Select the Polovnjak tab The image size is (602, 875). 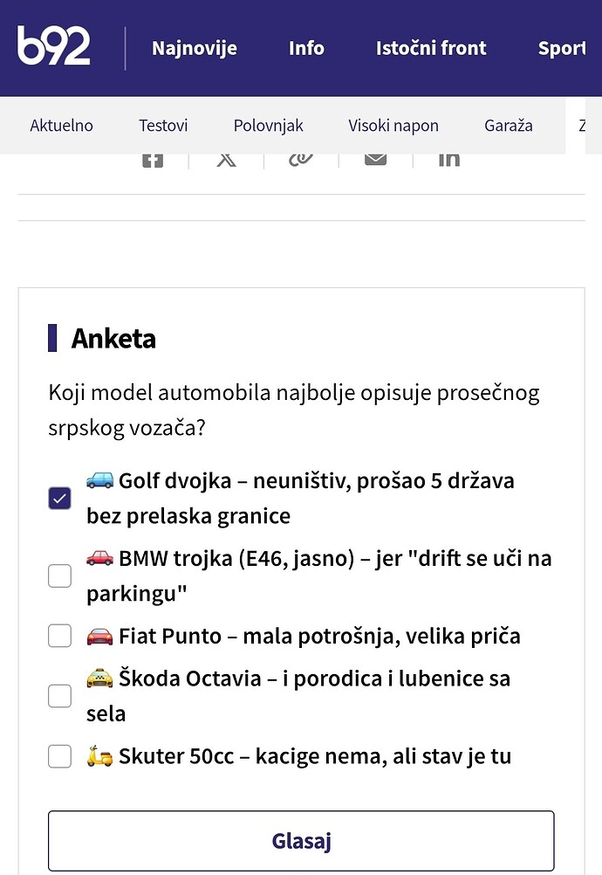pyautogui.click(x=268, y=126)
